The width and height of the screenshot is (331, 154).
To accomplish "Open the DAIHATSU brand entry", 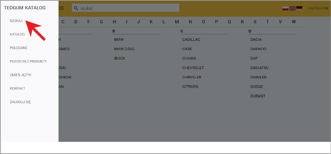I will 259,68.
